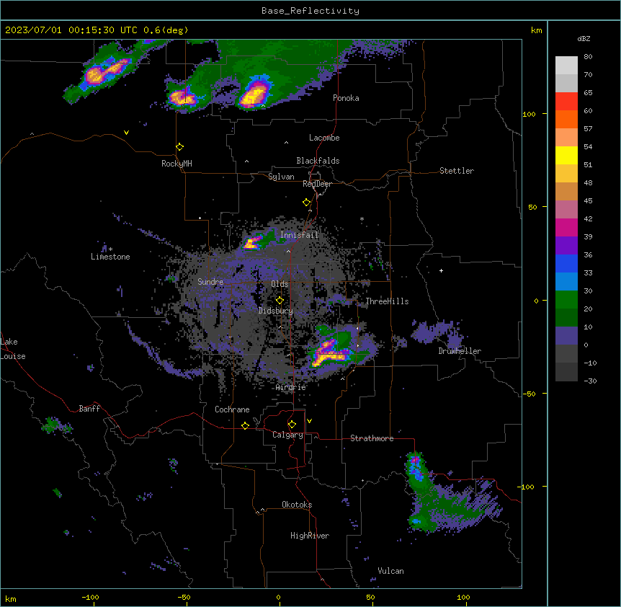Select the dark orange 60–57 dBZ legend swatch
621x607 pixels.
(566, 119)
